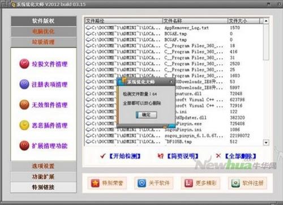This screenshot has height=205, width=283.
Task: Close the 系统优化大师 popup dialog
Action: point(171,82)
